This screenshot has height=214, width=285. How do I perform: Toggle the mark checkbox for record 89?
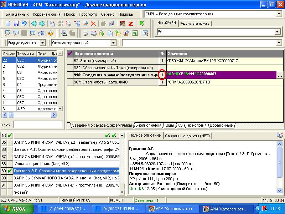point(10,171)
